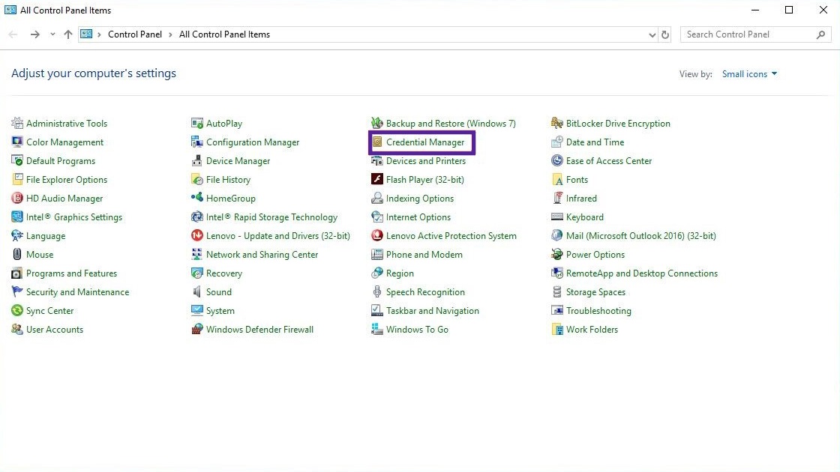Expand the recent locations chevron

tap(52, 34)
